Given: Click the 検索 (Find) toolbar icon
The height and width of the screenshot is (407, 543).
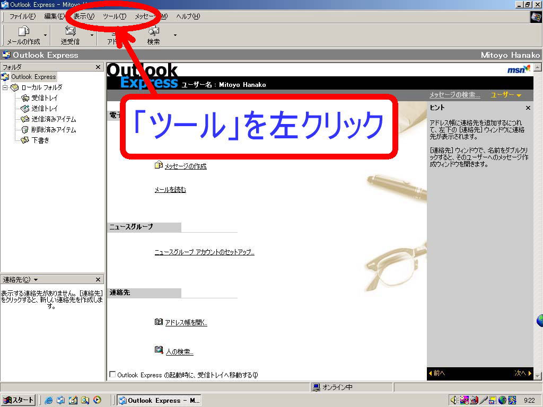Looking at the screenshot, I should click(154, 32).
